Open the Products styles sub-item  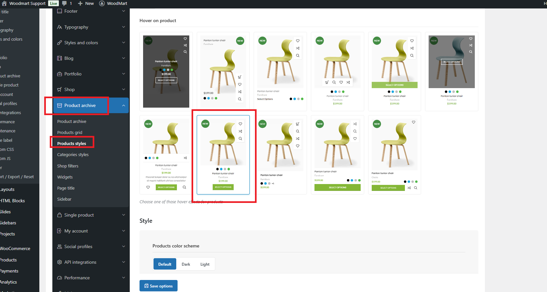pyautogui.click(x=72, y=143)
